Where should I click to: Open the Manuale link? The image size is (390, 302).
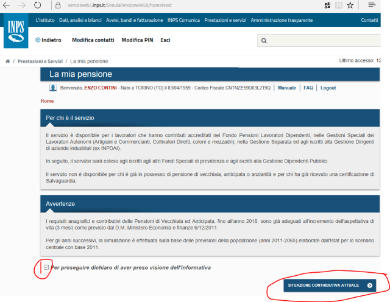[287, 88]
